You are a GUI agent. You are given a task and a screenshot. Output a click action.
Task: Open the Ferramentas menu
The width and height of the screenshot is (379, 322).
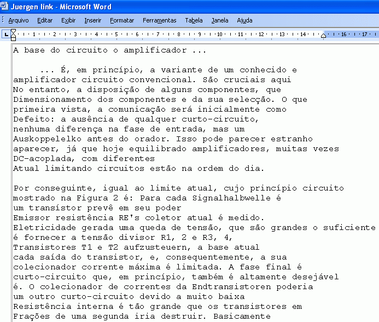159,21
